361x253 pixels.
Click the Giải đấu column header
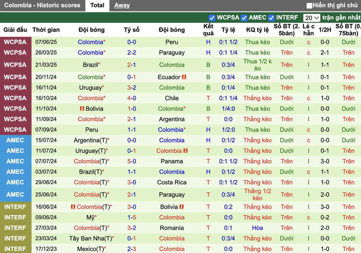tap(15, 30)
